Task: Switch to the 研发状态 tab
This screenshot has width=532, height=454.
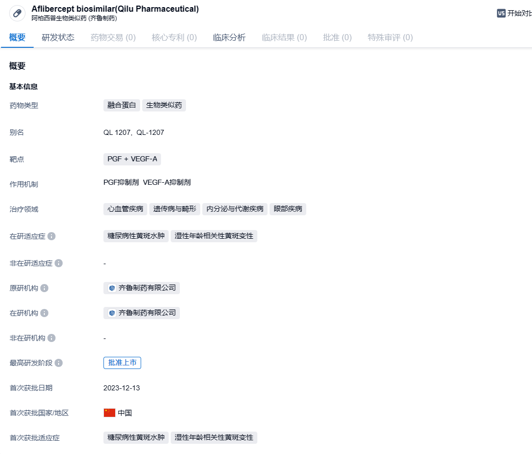Action: (58, 37)
